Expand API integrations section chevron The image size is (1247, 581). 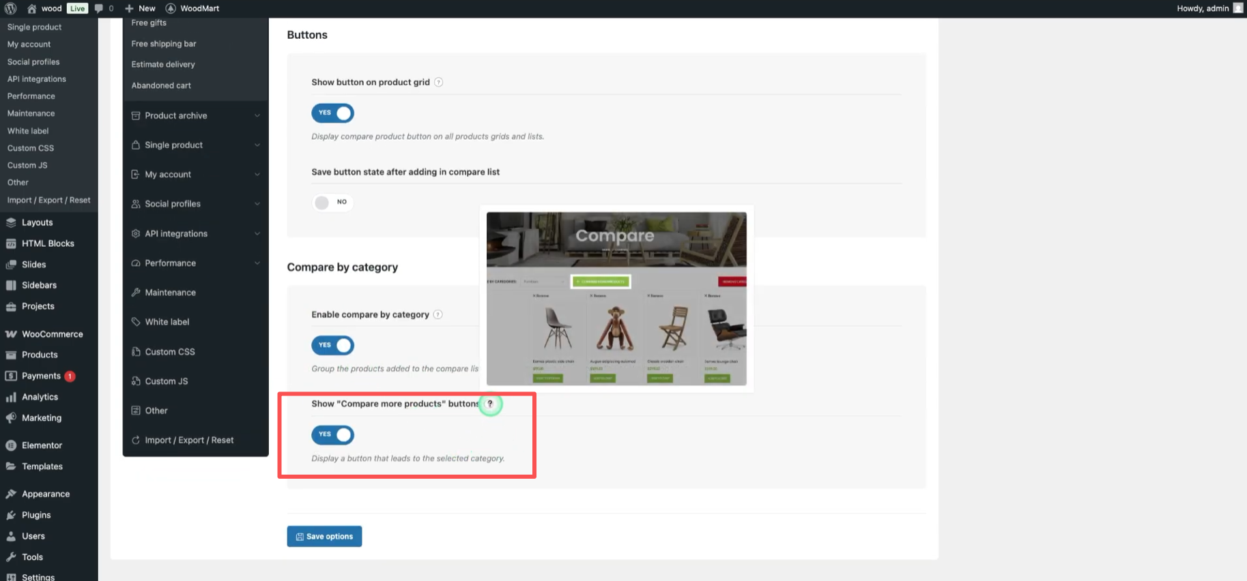click(x=257, y=233)
